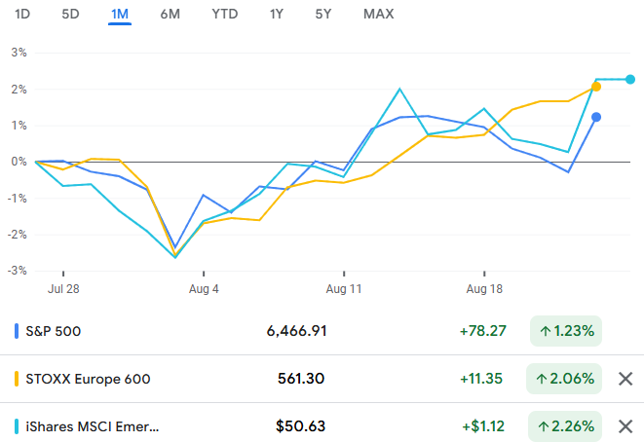The width and height of the screenshot is (644, 442).
Task: Switch chart range to 6M
Action: coord(170,14)
